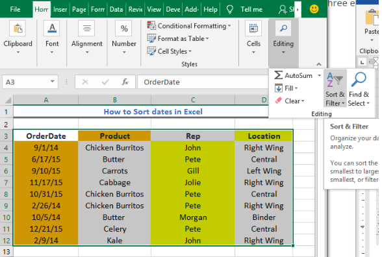Click the Fill down-arrow icon
Screen dimensions: 382x257
tap(279, 88)
